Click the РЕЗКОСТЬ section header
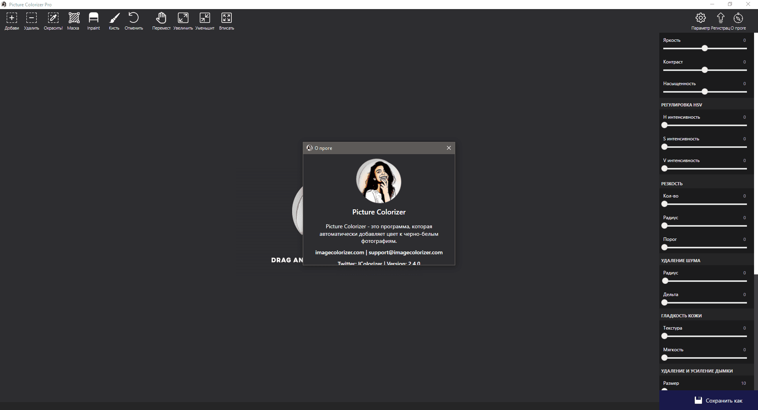Screen dimensions: 758x410 672,184
